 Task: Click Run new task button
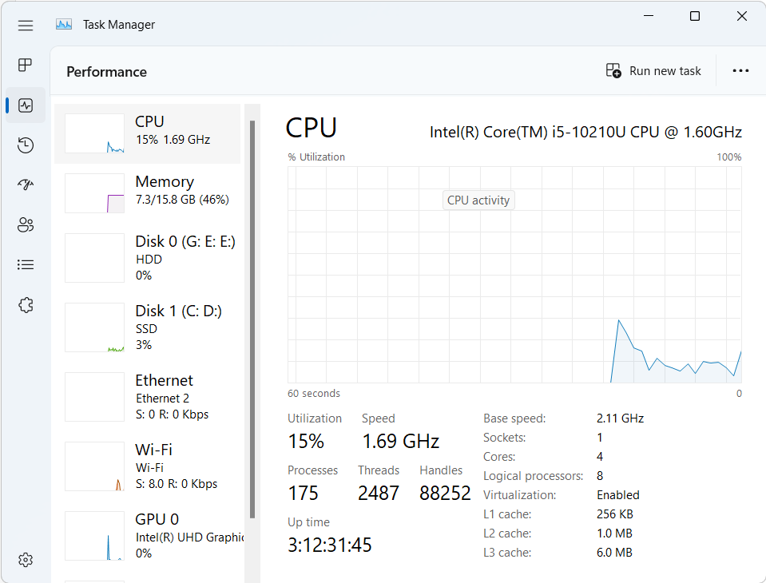pyautogui.click(x=653, y=71)
